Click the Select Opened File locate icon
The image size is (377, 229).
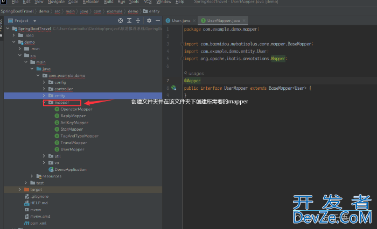[x=121, y=20]
